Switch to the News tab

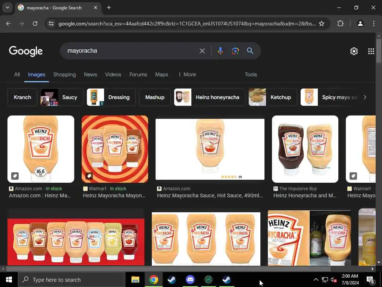click(x=90, y=74)
